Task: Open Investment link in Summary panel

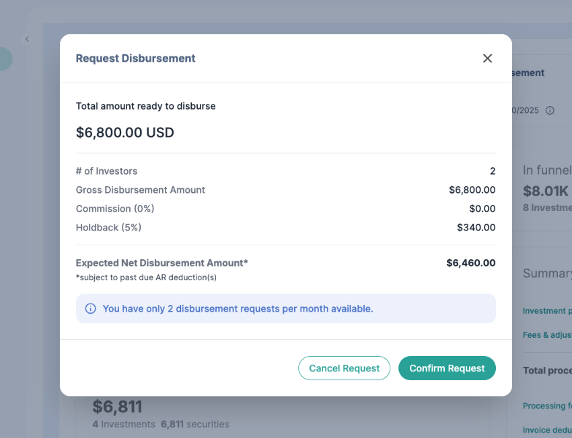Action: coord(545,311)
